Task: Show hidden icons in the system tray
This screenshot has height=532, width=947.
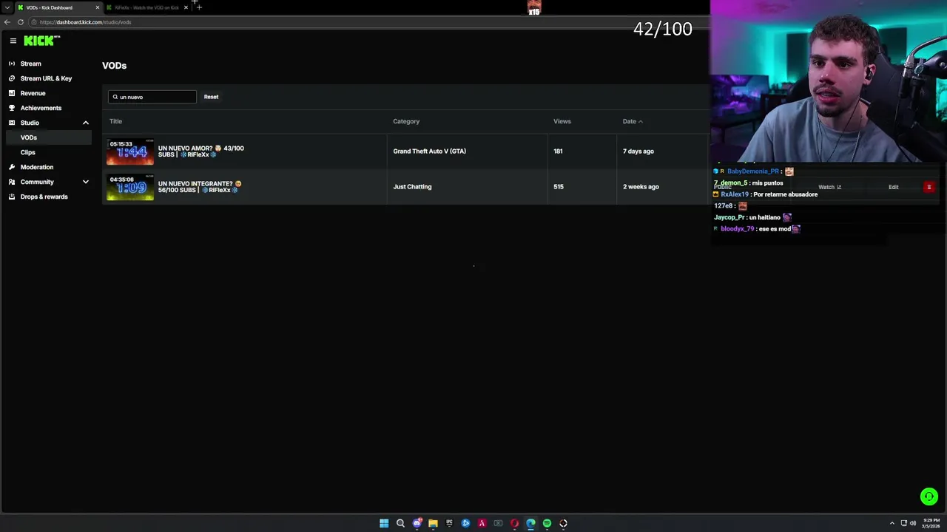Action: (892, 523)
